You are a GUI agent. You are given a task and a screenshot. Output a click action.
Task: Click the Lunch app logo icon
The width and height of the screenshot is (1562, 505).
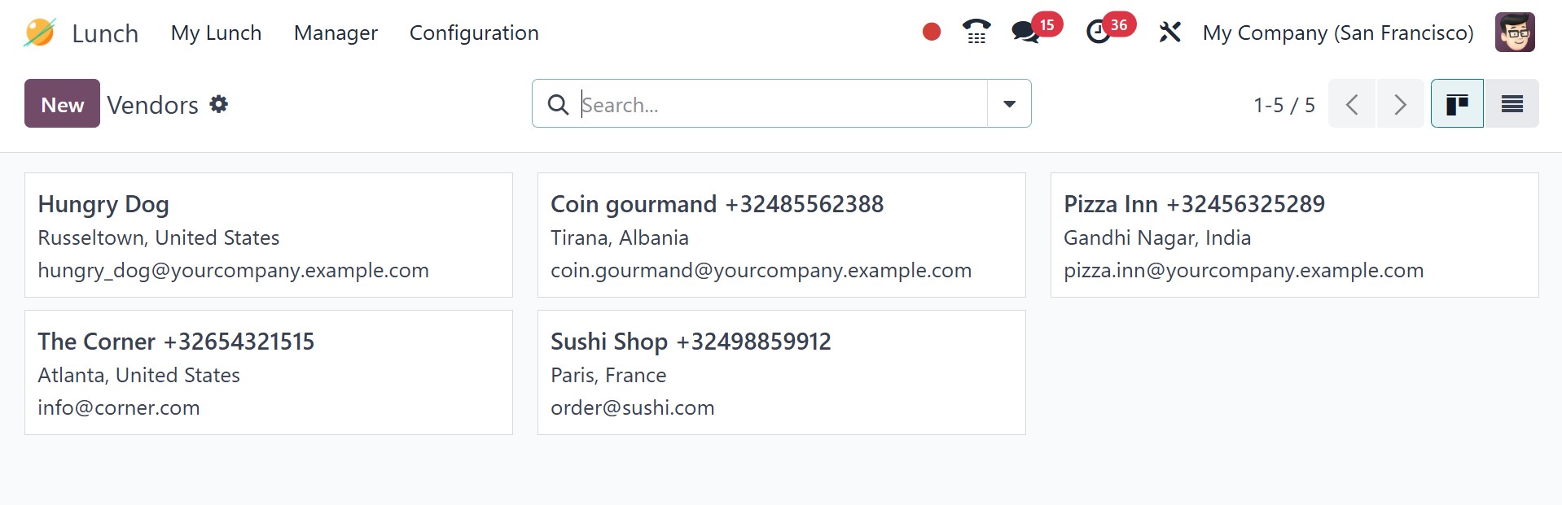click(39, 33)
